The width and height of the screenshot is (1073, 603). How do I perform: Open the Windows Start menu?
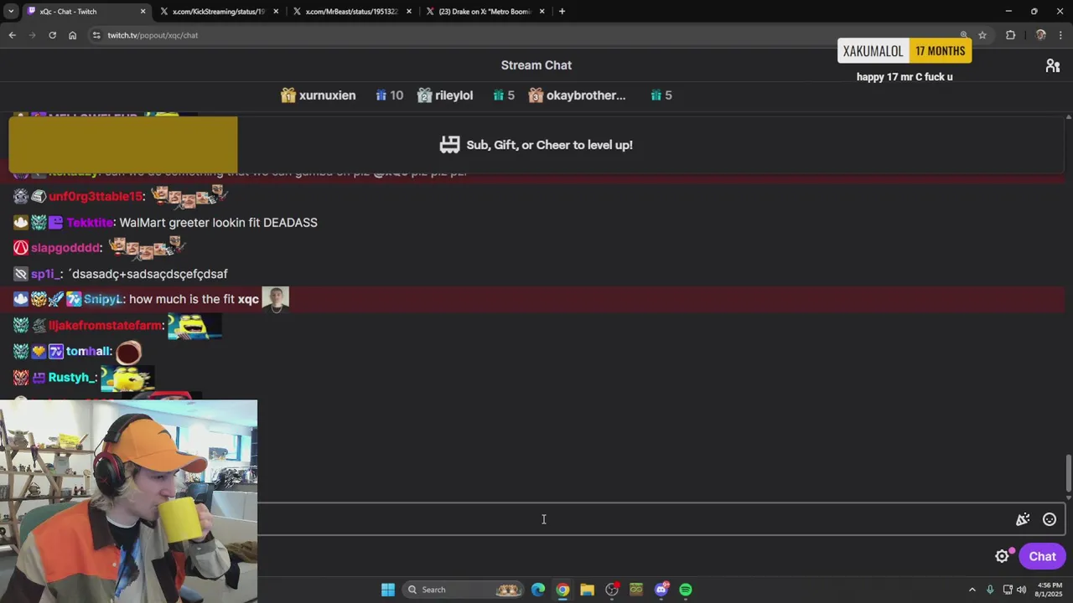click(x=388, y=590)
